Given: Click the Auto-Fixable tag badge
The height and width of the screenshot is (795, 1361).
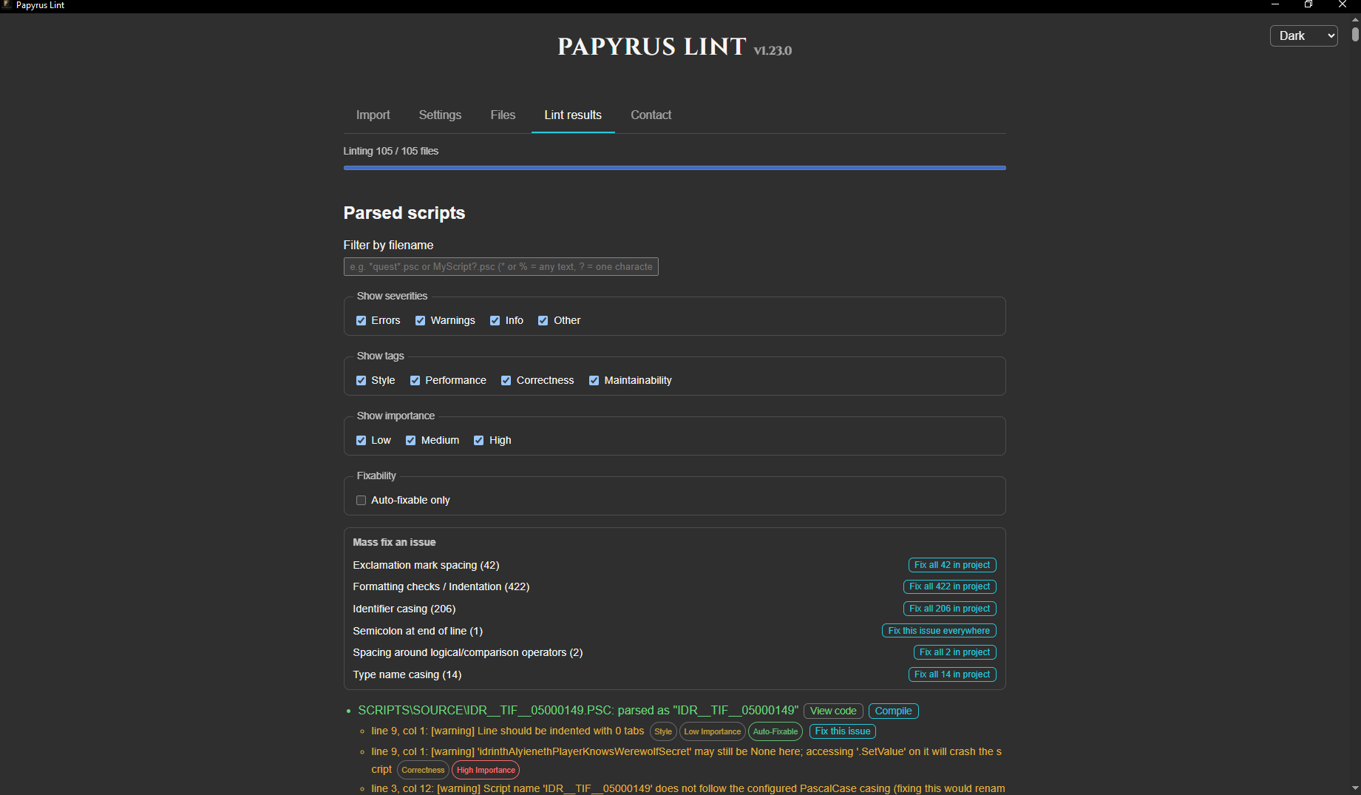Looking at the screenshot, I should (775, 731).
